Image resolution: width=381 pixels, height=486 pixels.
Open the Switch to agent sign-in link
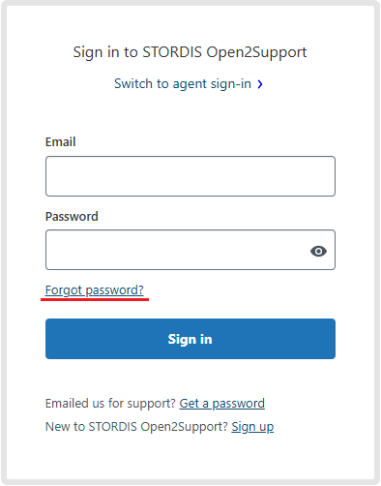coord(183,84)
